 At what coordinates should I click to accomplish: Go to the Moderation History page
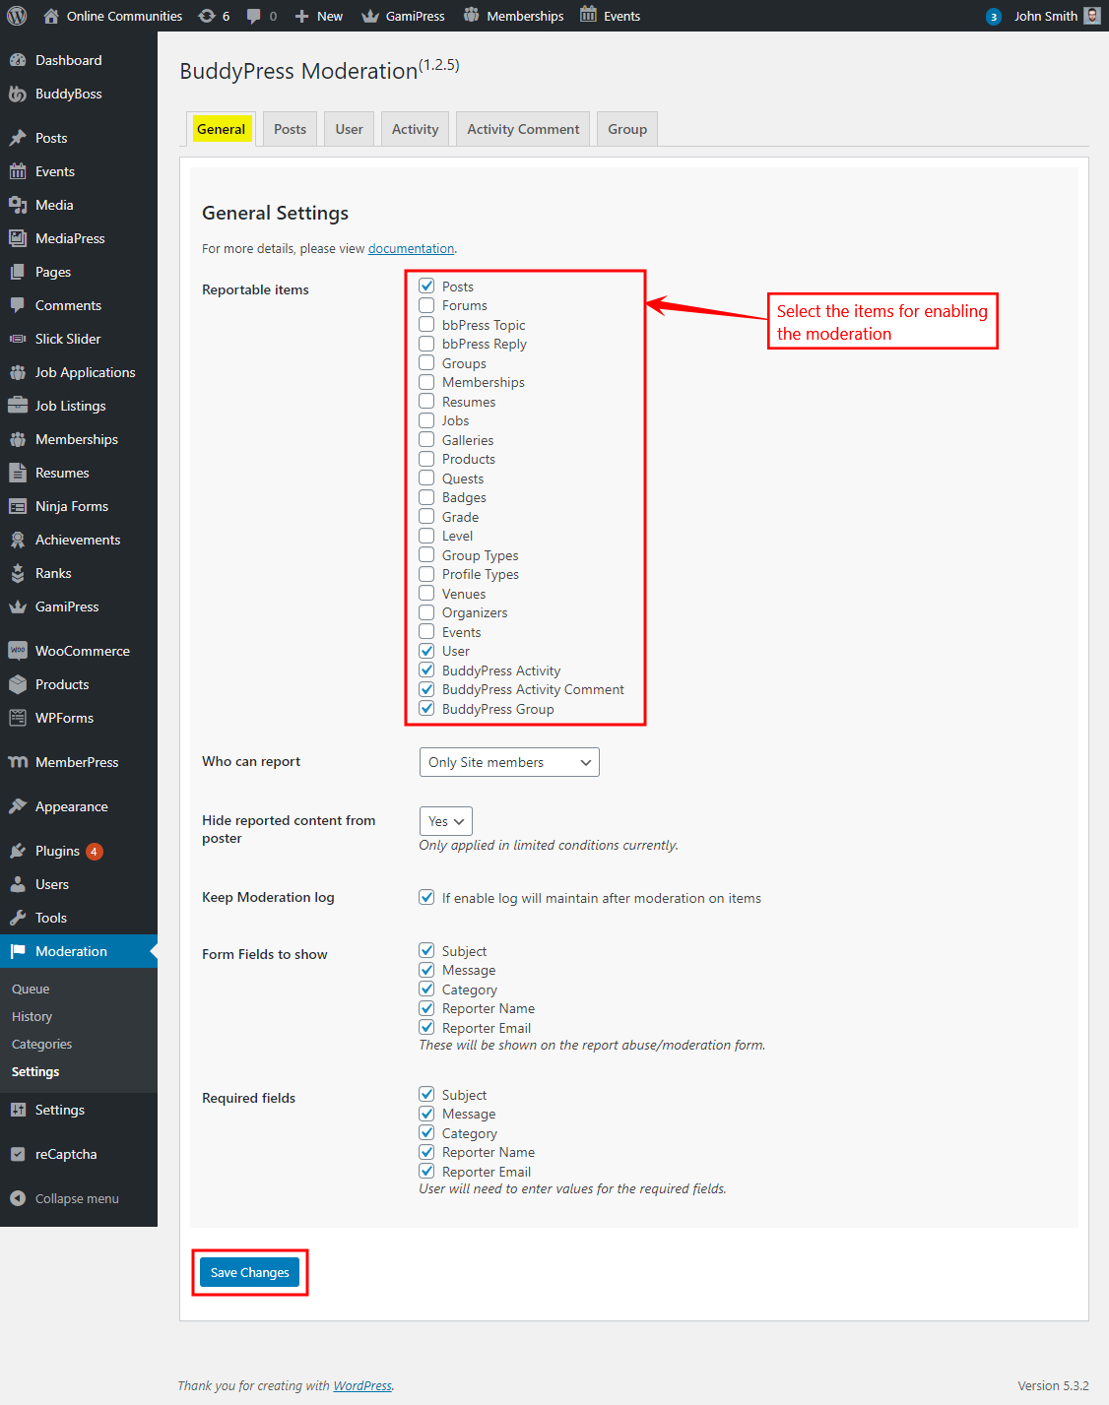pyautogui.click(x=32, y=1016)
